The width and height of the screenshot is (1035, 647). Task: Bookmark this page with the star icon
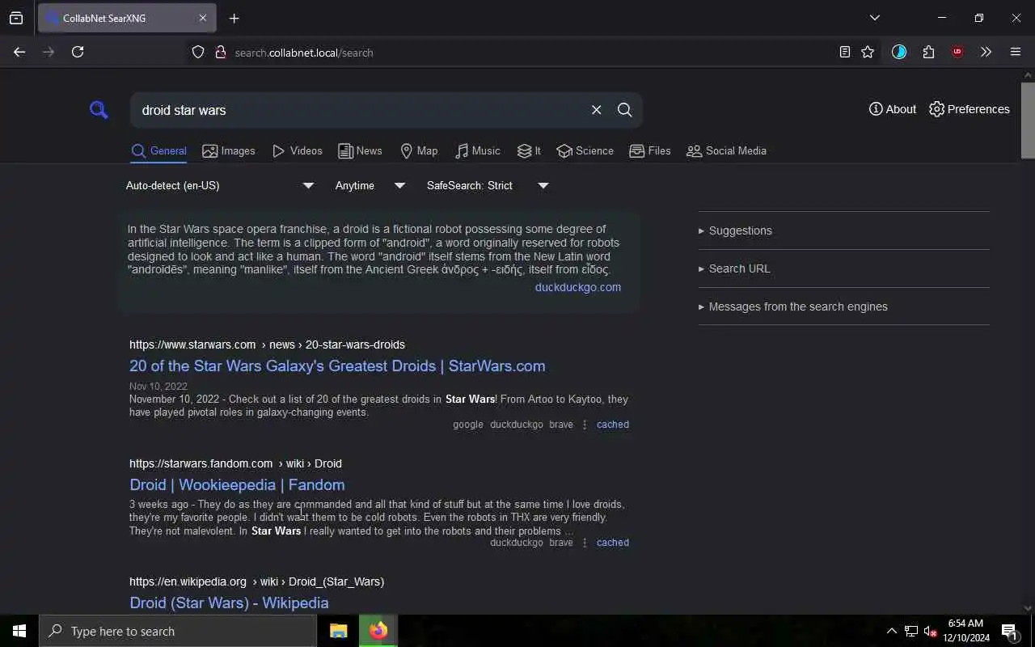click(868, 52)
